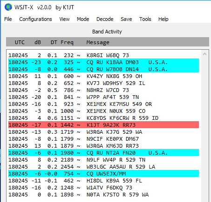Open the Tools menu
Image resolution: width=211 pixels, height=202 pixels.
pyautogui.click(x=145, y=19)
